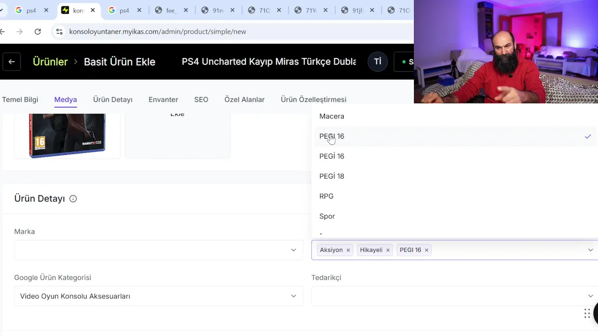
Task: Select the PEGİ 18 option
Action: (x=455, y=176)
